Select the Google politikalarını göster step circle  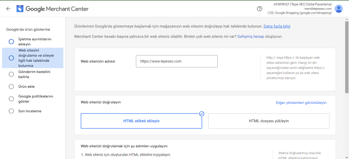tap(11, 99)
